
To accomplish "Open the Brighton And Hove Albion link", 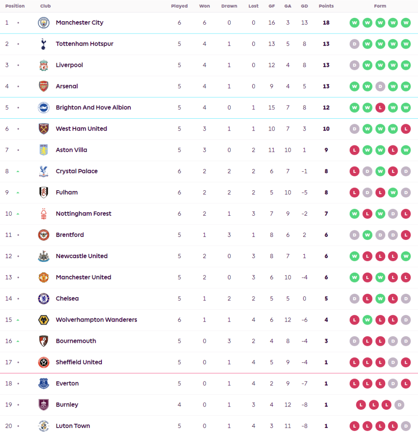I will 93,108.
